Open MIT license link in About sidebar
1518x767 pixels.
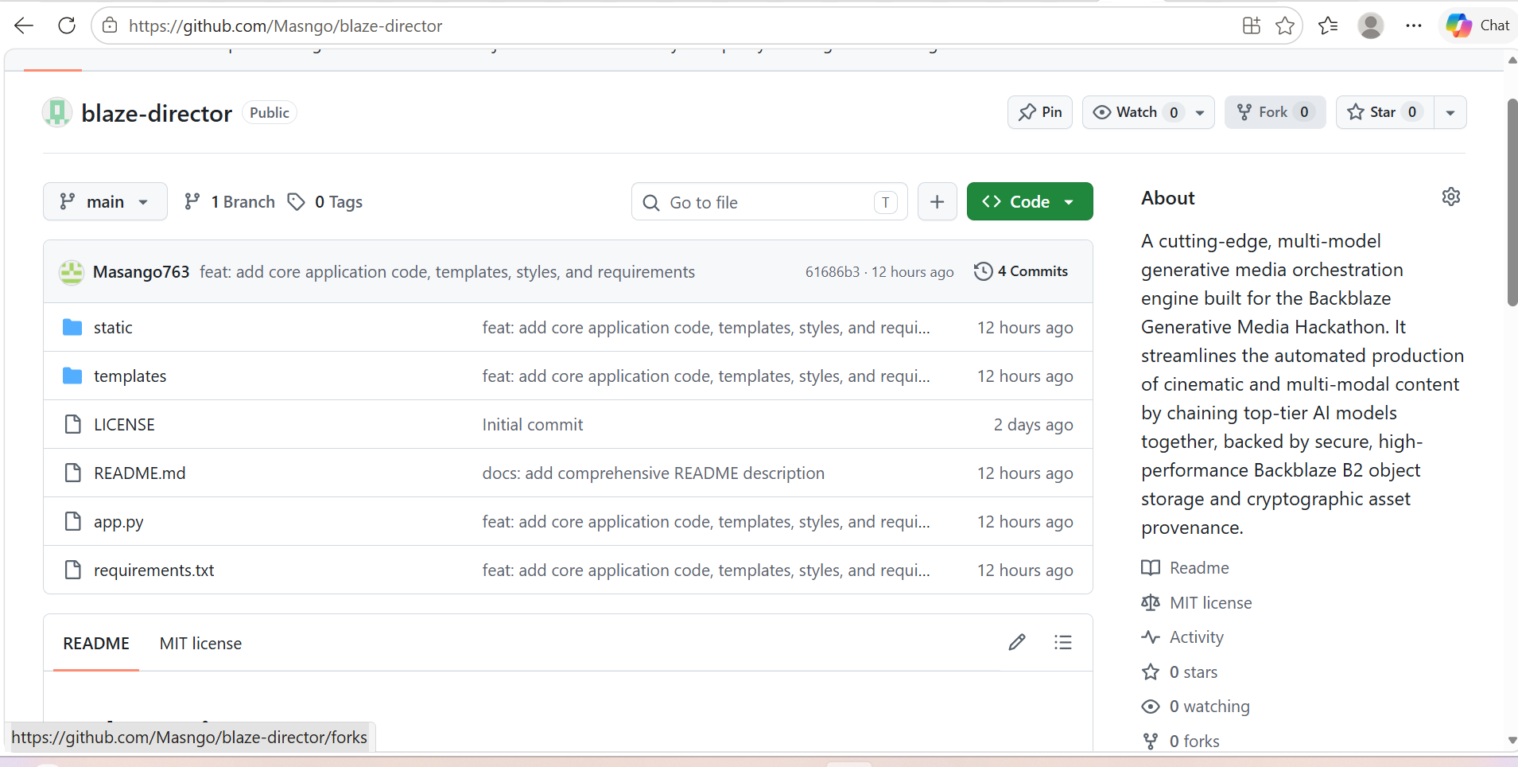point(1197,602)
